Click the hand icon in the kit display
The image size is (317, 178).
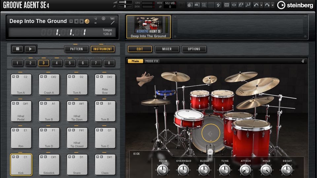tap(95, 18)
